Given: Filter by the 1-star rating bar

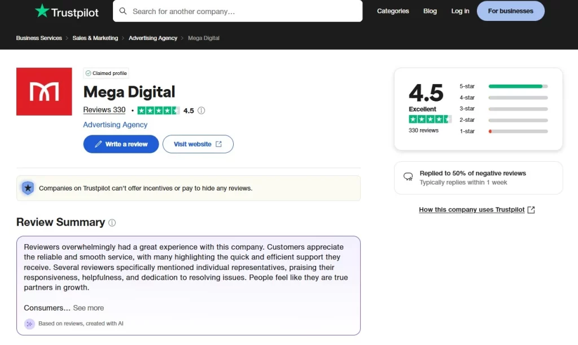Looking at the screenshot, I should point(518,131).
